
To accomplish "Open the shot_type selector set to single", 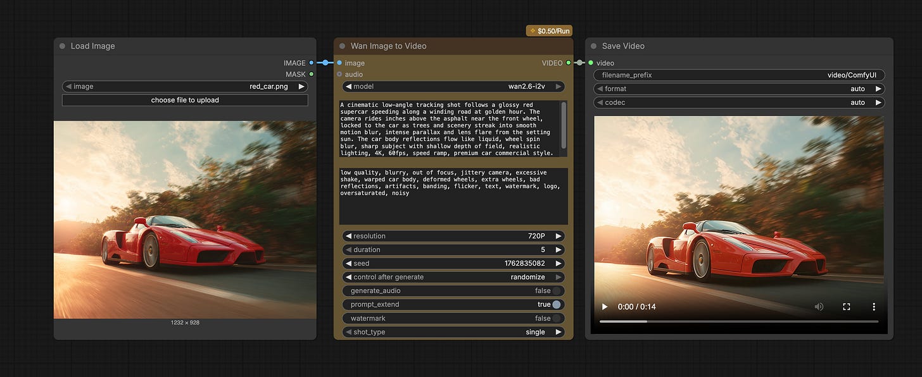I will click(x=453, y=332).
